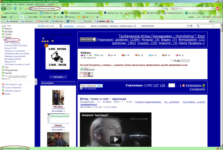Click the frame collapse arrow handle

(x=36, y=82)
